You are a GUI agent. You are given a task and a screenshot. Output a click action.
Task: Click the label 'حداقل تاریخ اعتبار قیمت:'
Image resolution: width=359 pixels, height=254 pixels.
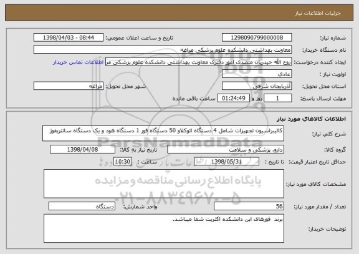[x=317, y=162]
